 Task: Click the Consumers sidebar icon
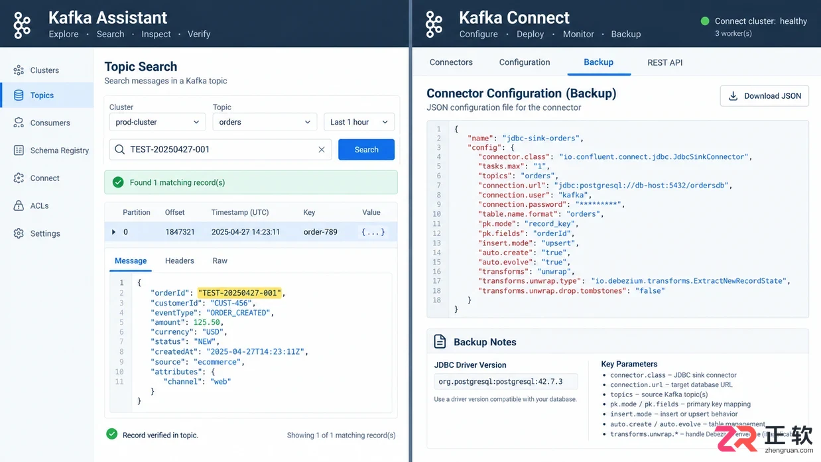tap(19, 123)
